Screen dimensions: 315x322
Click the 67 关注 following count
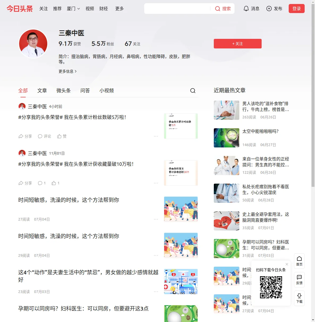[133, 44]
